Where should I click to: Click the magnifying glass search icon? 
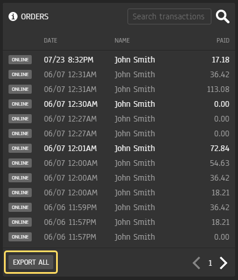tap(223, 16)
